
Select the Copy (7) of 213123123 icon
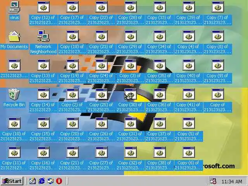[218, 7]
